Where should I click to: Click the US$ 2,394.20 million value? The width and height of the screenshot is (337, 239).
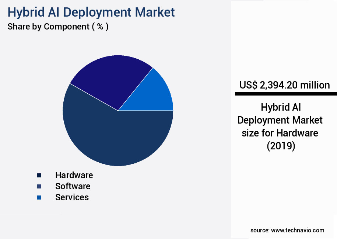click(284, 85)
